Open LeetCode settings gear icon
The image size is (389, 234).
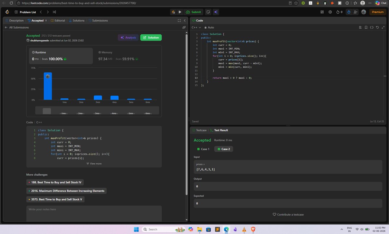point(330,12)
